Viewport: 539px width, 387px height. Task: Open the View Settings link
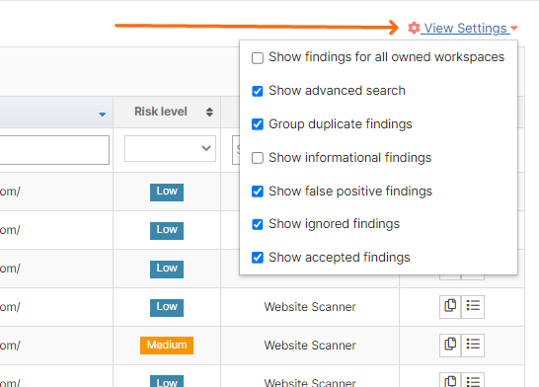[x=465, y=29]
